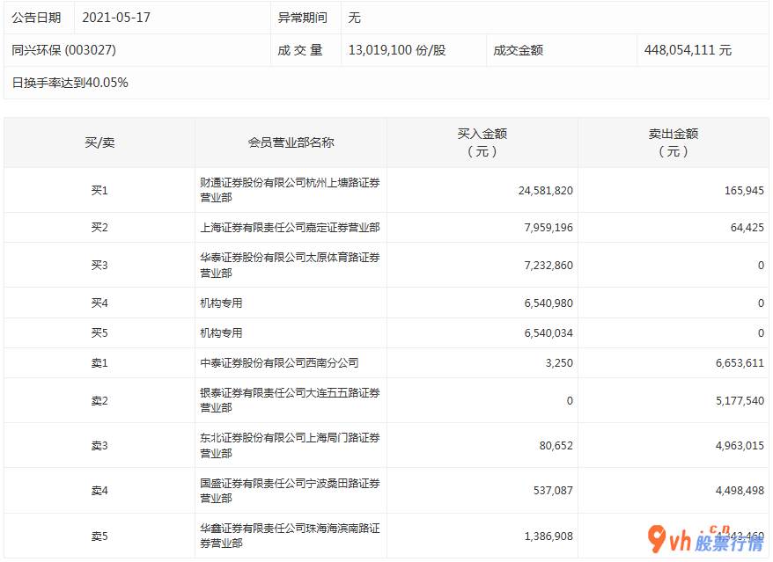Select buy amount 3,250
Viewport: 773px width, 562px height.
coord(559,362)
